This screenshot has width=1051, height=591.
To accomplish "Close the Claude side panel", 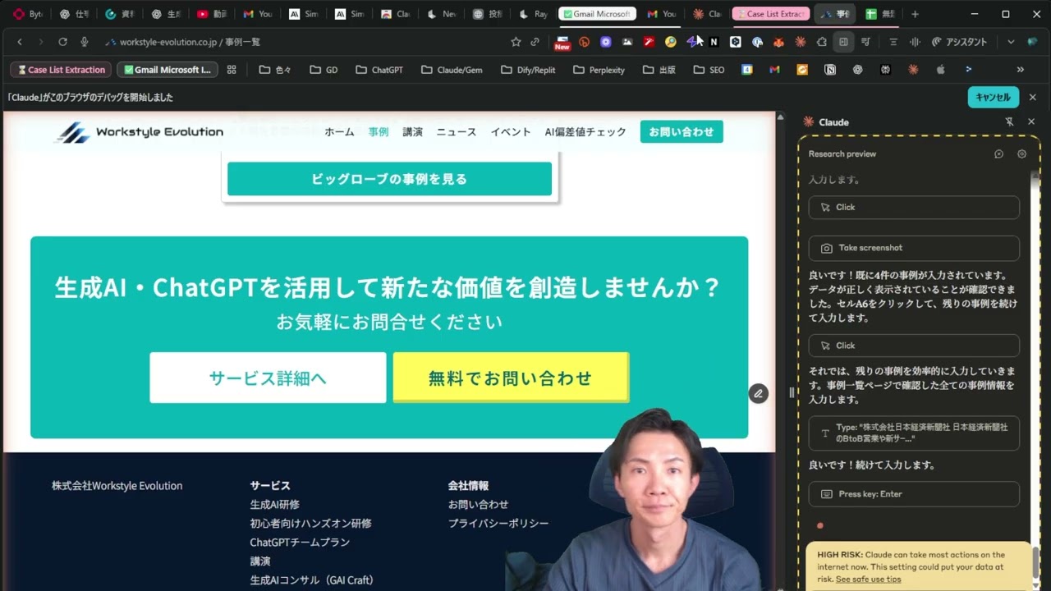I will [1031, 122].
